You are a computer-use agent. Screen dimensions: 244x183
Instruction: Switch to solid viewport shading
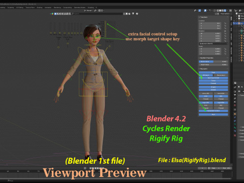pos(220,11)
